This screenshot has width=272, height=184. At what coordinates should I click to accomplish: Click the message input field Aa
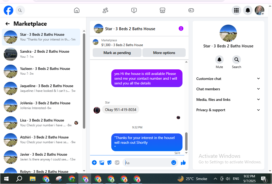(147, 163)
